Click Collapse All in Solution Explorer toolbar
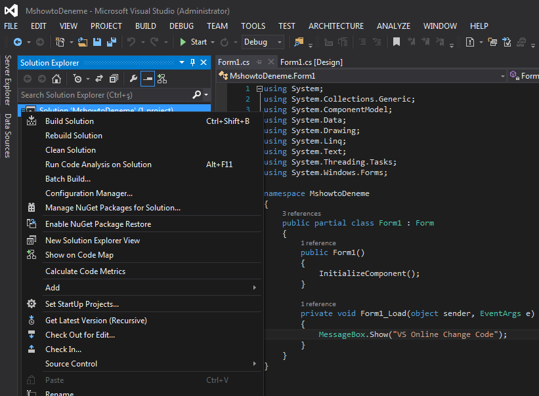Viewport: 539px width, 396px height. coord(114,79)
